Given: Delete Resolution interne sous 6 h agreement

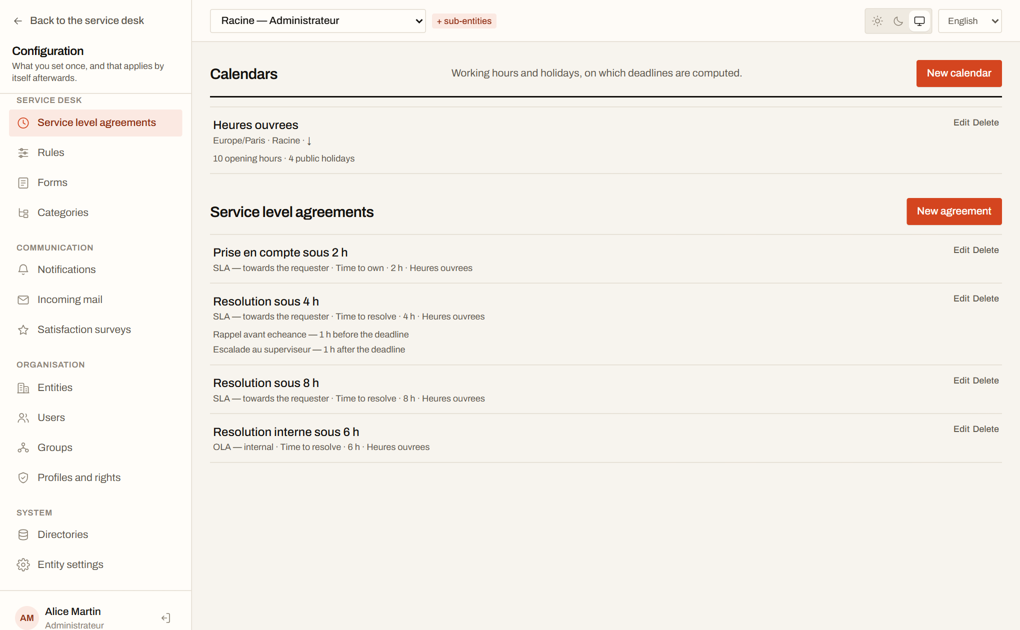Looking at the screenshot, I should coord(986,429).
